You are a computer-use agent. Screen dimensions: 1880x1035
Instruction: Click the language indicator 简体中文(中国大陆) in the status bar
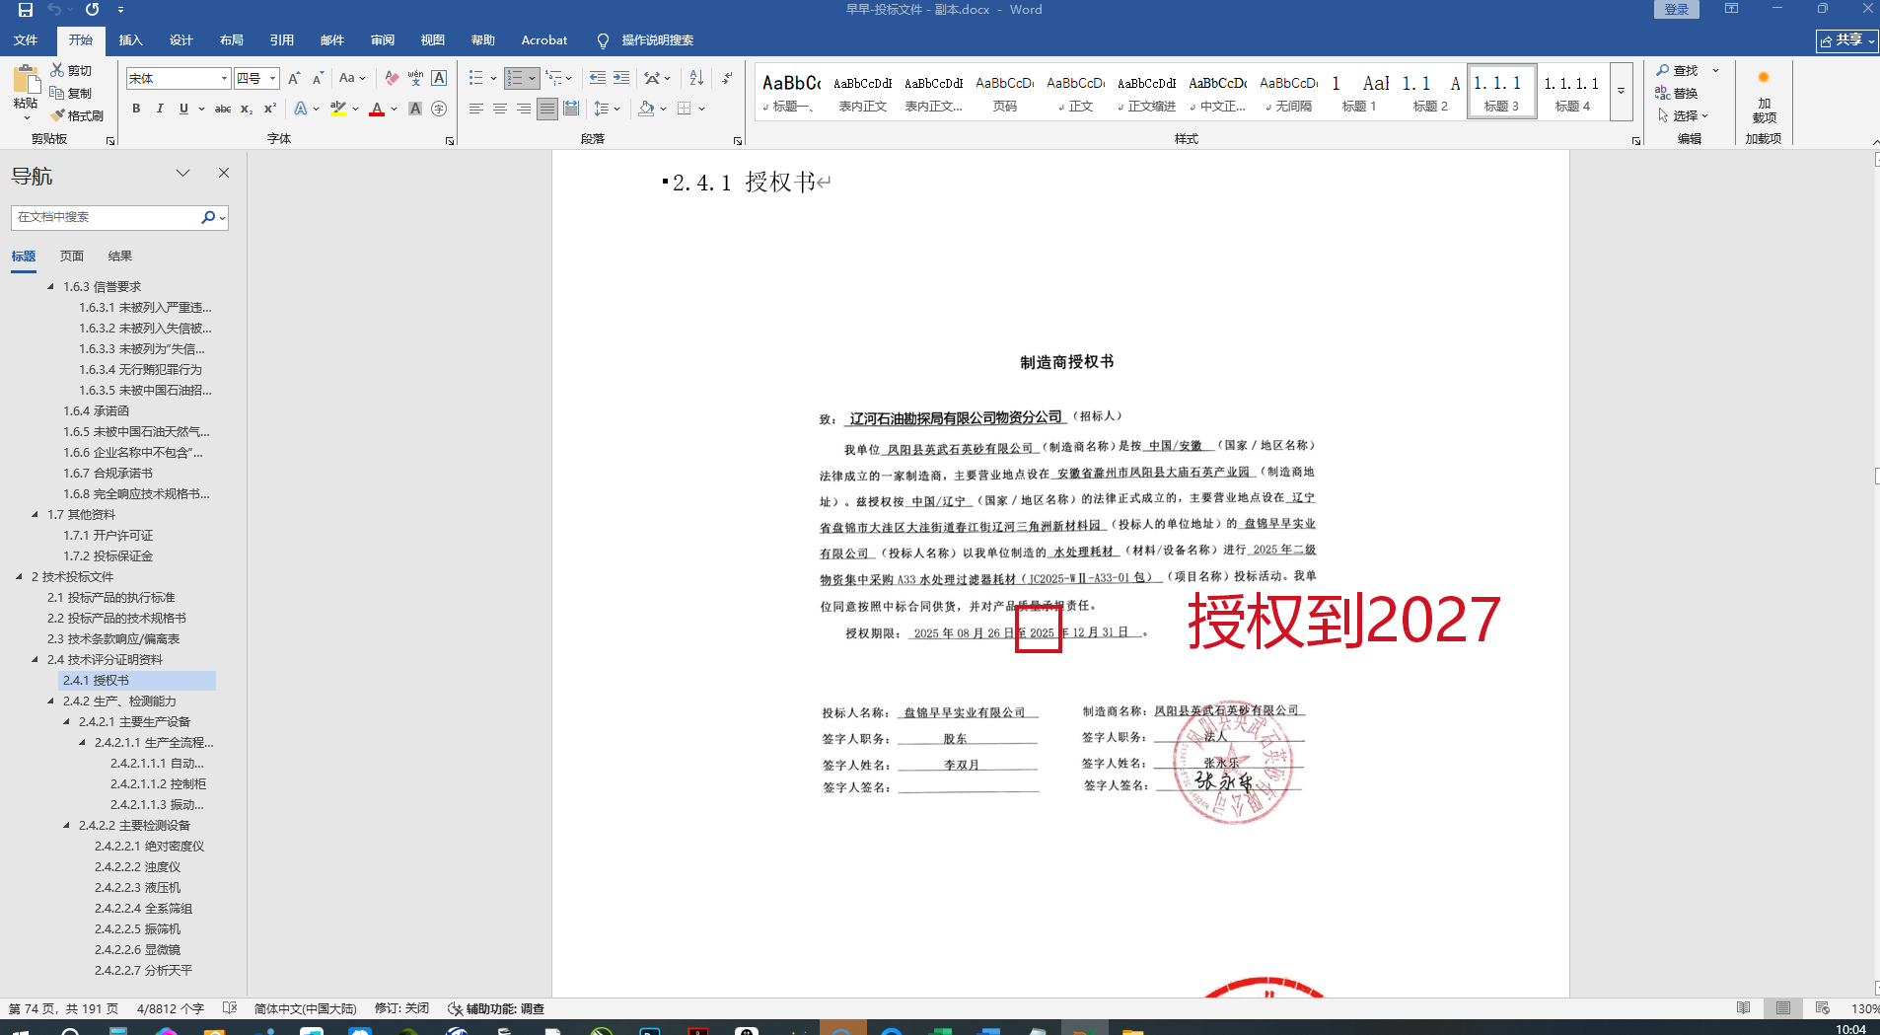point(305,1008)
